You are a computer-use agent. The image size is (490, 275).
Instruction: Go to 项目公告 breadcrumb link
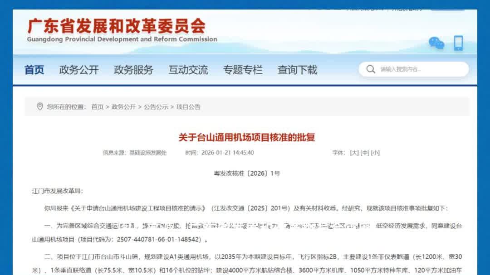coord(188,107)
